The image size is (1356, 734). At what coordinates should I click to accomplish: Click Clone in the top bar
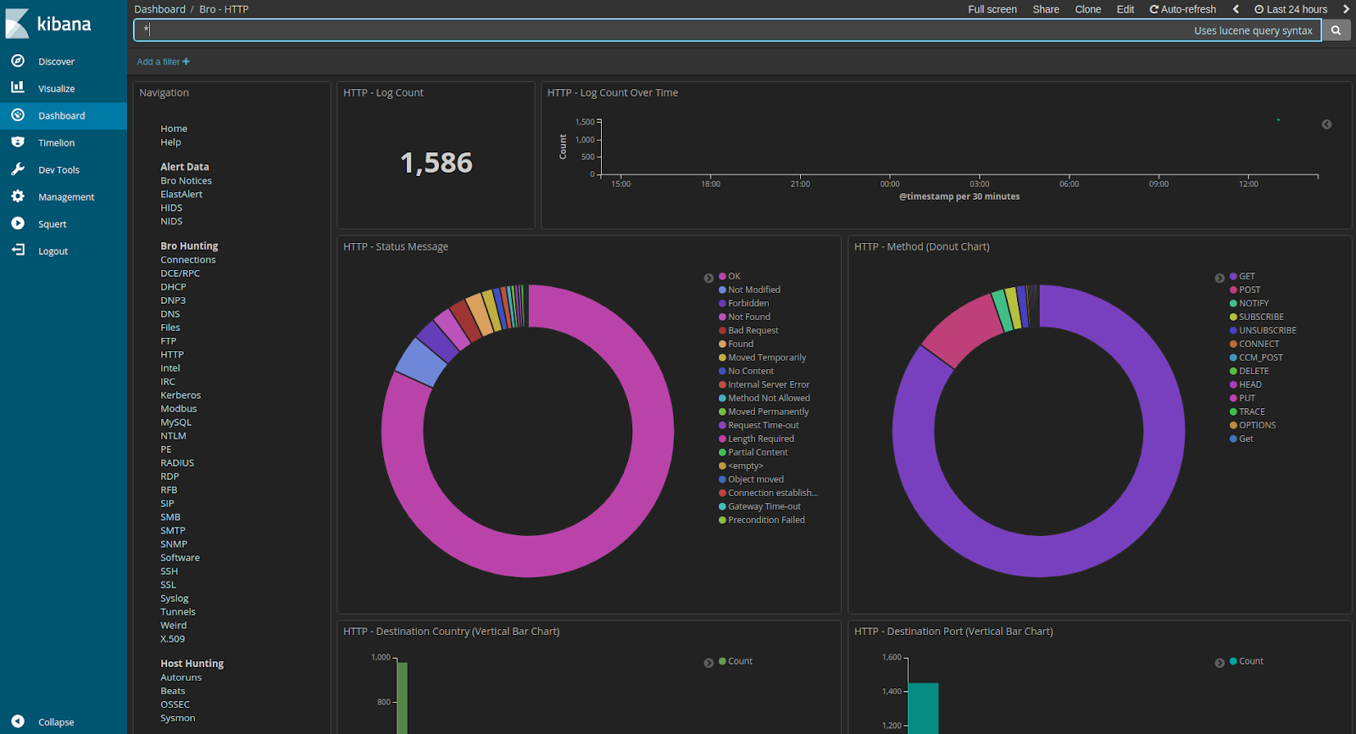(1088, 9)
